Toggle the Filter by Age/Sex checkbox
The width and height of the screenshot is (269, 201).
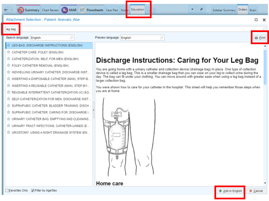(33, 191)
